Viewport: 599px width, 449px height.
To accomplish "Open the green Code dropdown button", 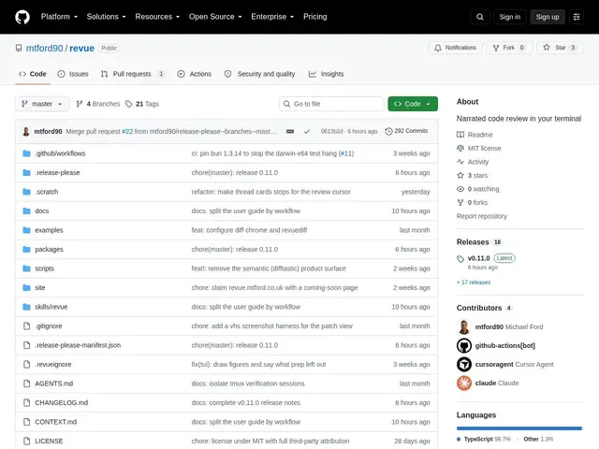I will pyautogui.click(x=413, y=104).
